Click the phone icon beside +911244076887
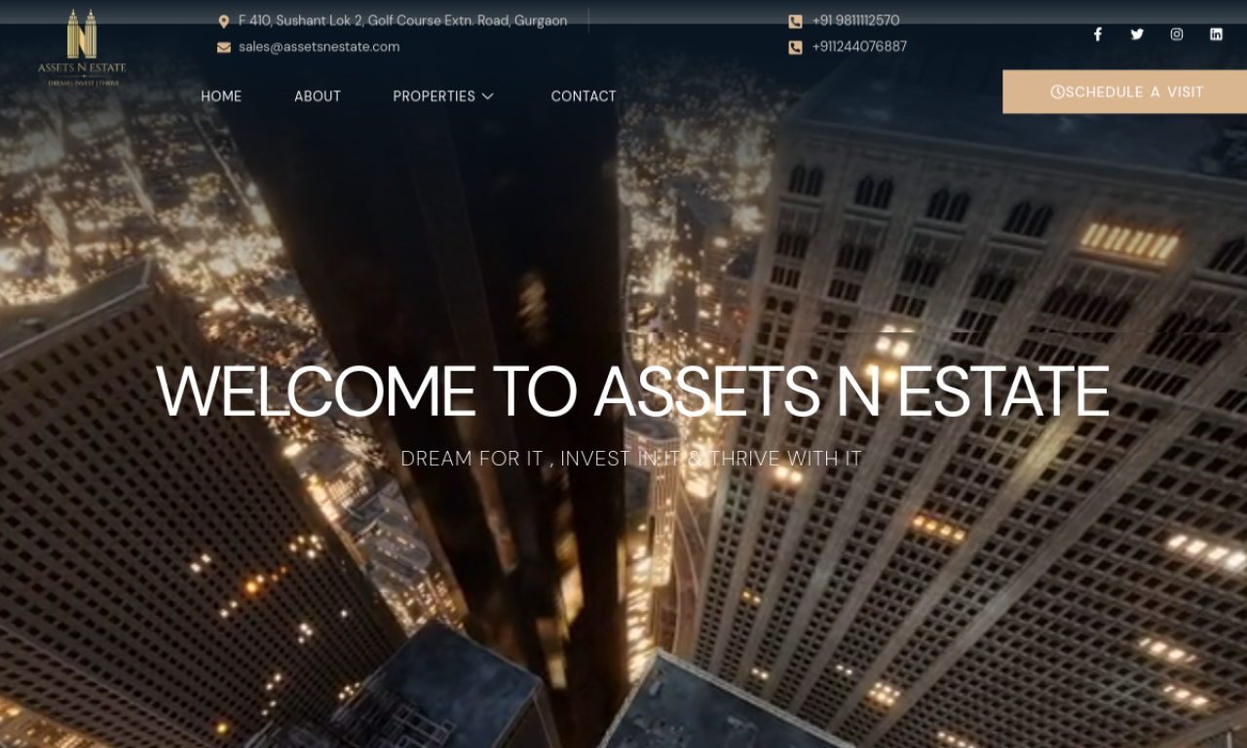This screenshot has height=748, width=1247. coord(795,47)
